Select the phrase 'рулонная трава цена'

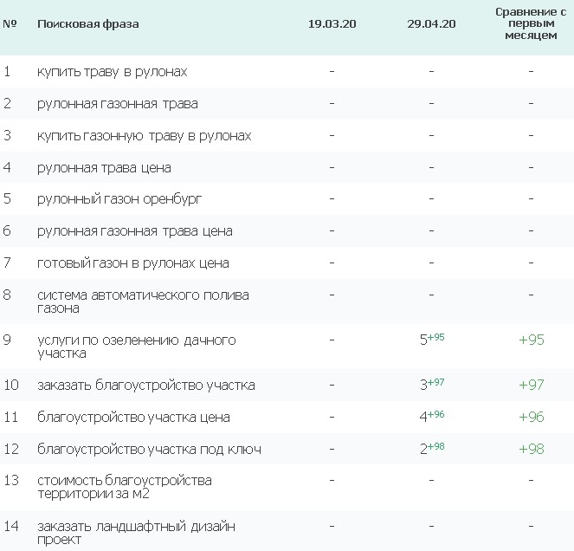[x=104, y=168]
